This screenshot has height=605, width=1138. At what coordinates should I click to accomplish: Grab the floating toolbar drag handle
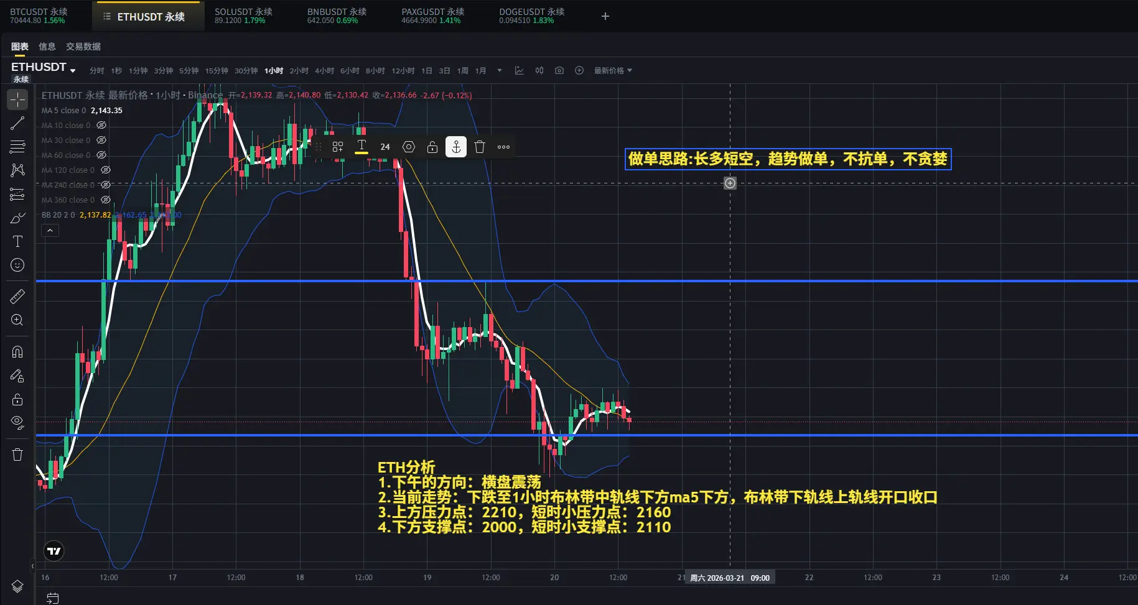pyautogui.click(x=319, y=147)
